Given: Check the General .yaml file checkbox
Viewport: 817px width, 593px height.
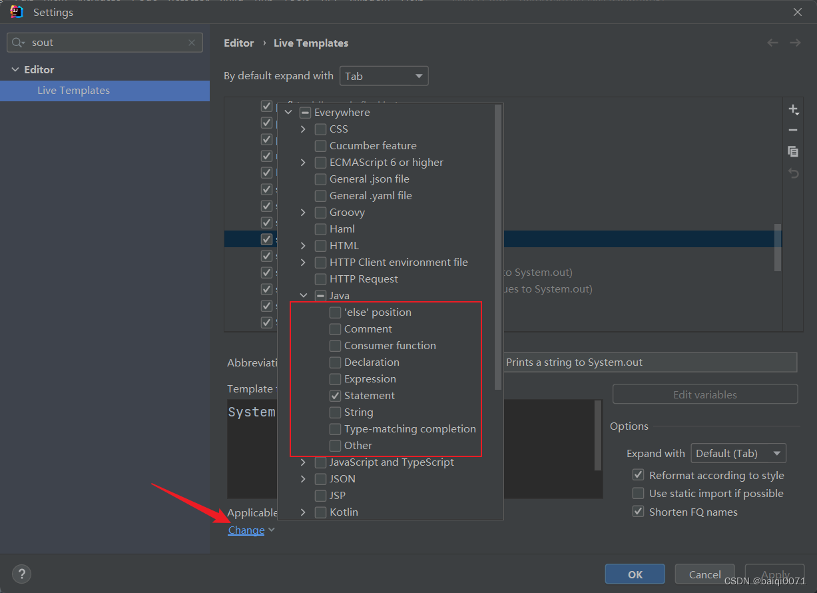Looking at the screenshot, I should [320, 196].
